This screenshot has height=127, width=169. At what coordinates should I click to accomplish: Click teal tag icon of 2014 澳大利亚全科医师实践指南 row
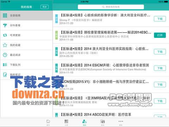click(56, 52)
